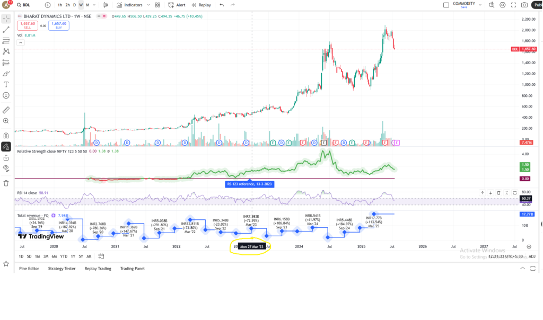
Task: Toggle hide all drawings eye icon
Action: tap(6, 168)
